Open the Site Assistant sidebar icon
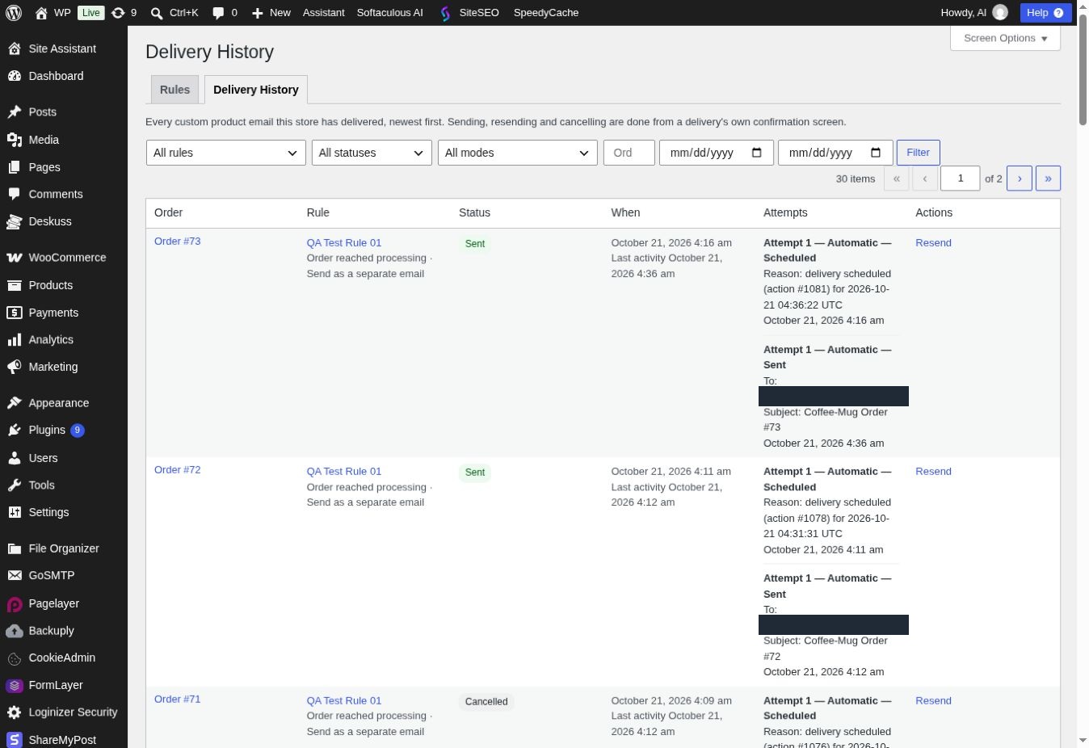This screenshot has height=748, width=1089. tap(15, 48)
